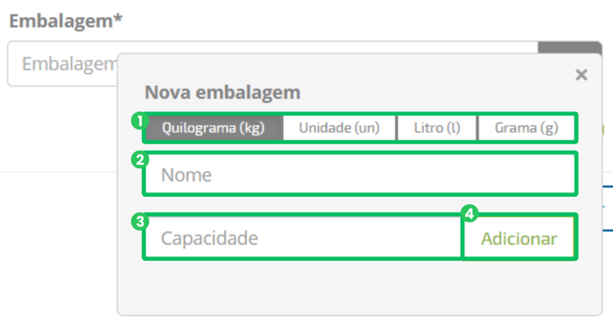This screenshot has width=613, height=325.
Task: Switch unit to Litro (l)
Action: point(437,128)
